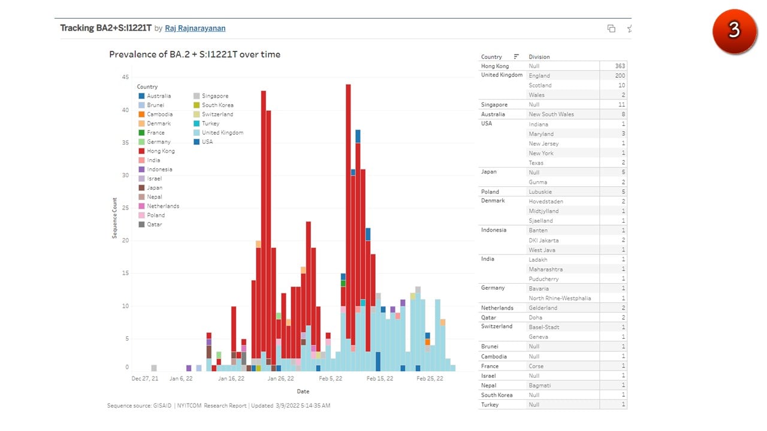Click the Australia legend swatch

(141, 96)
